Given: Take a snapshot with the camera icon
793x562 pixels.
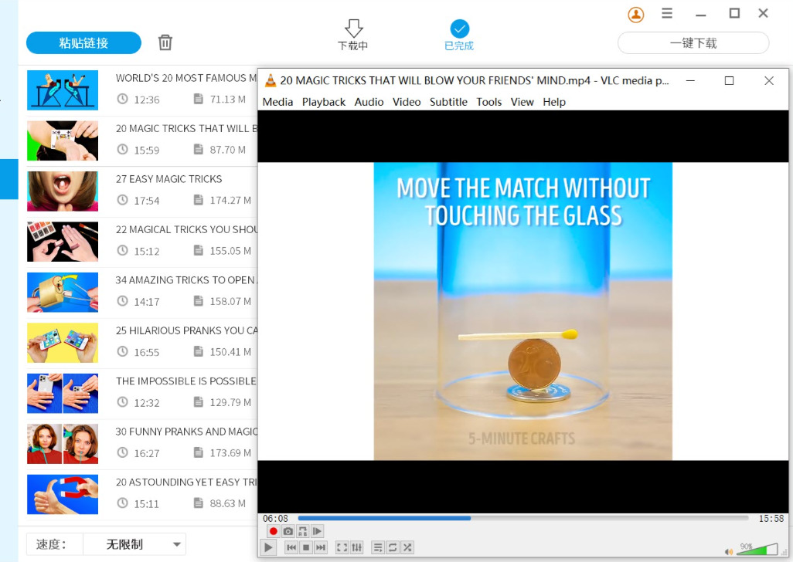Looking at the screenshot, I should click(288, 531).
